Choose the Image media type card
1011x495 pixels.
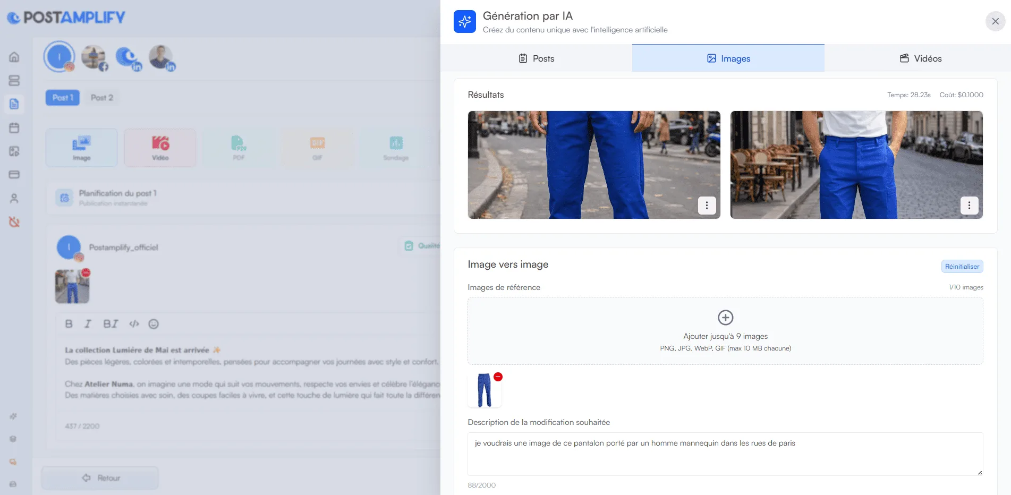click(81, 148)
